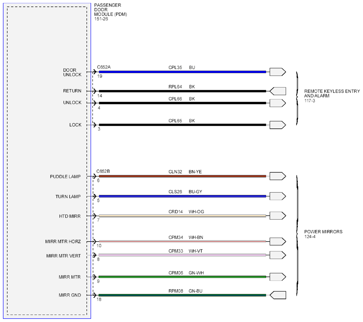Screen dimensions: 363x322
Task: Click pin number 14 on C652A
Action: [x=100, y=96]
